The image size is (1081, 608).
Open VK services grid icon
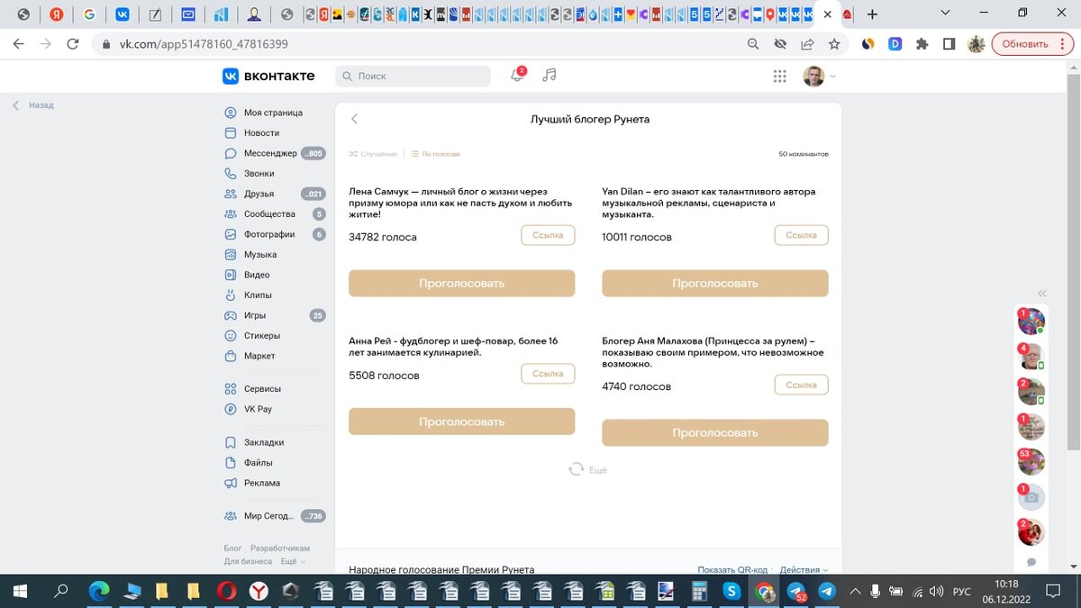coord(780,77)
